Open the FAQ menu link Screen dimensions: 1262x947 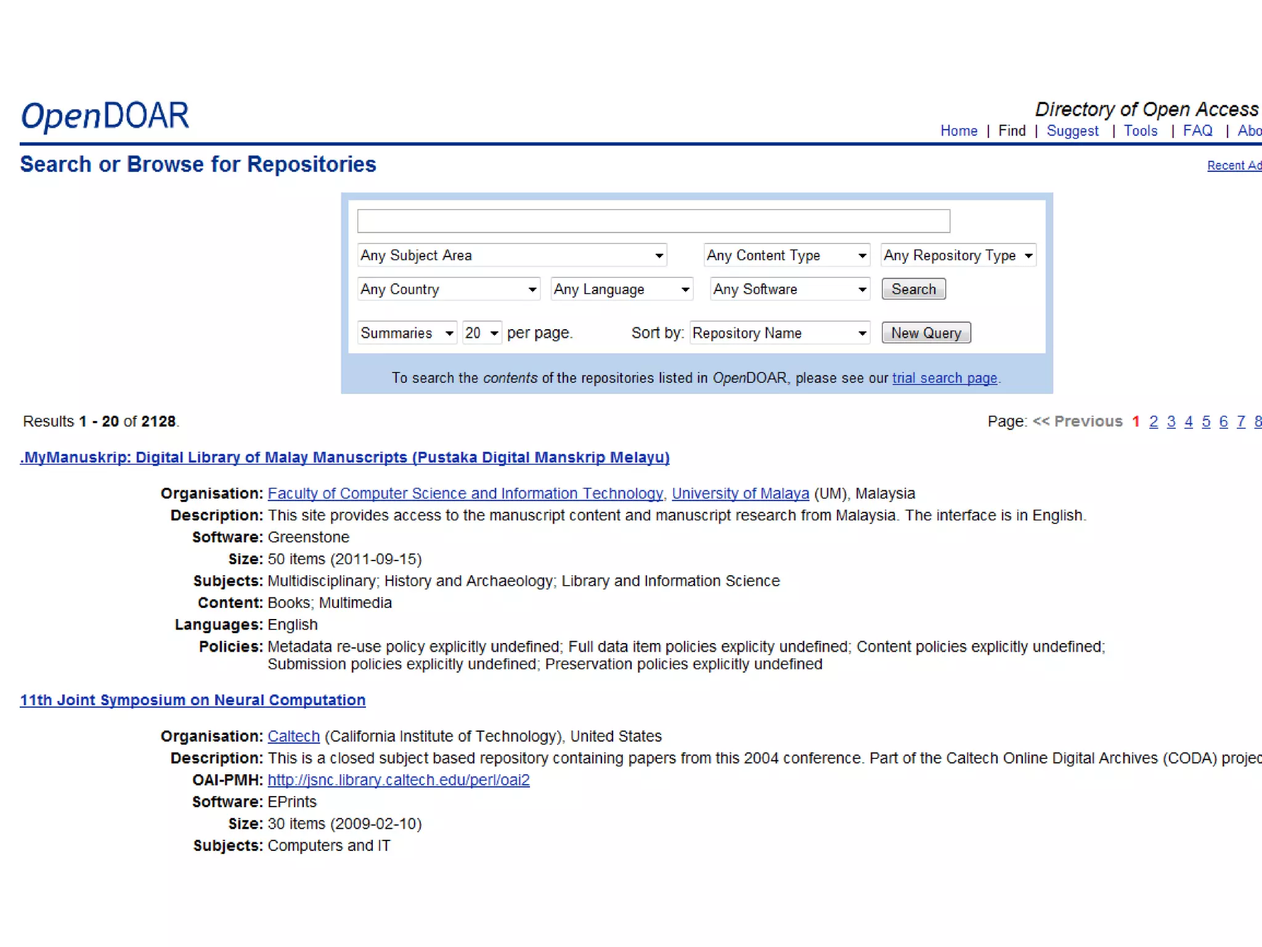[1197, 131]
